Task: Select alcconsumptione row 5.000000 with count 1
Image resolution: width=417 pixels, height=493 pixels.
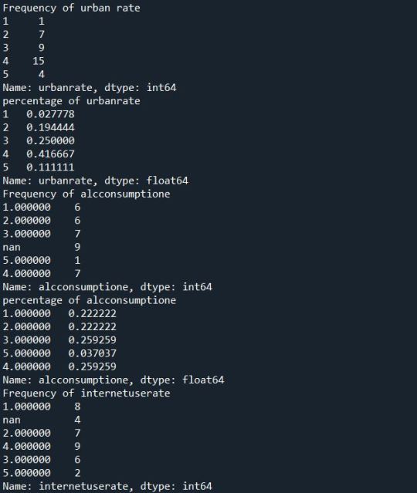Action: 42,260
